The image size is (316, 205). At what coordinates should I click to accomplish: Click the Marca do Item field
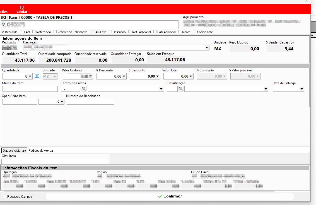click(30, 89)
